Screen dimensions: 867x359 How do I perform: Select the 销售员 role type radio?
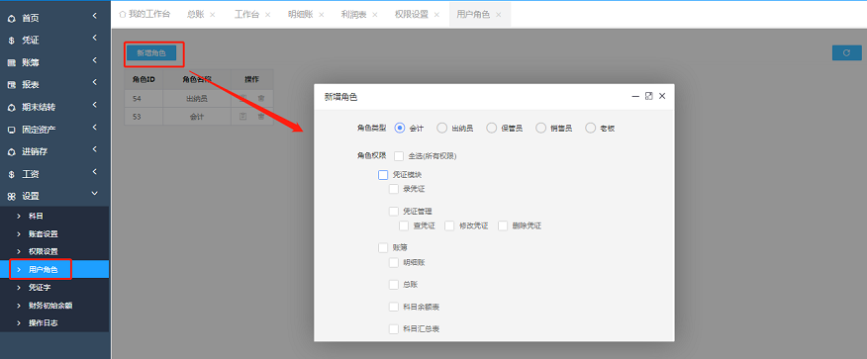coord(540,129)
